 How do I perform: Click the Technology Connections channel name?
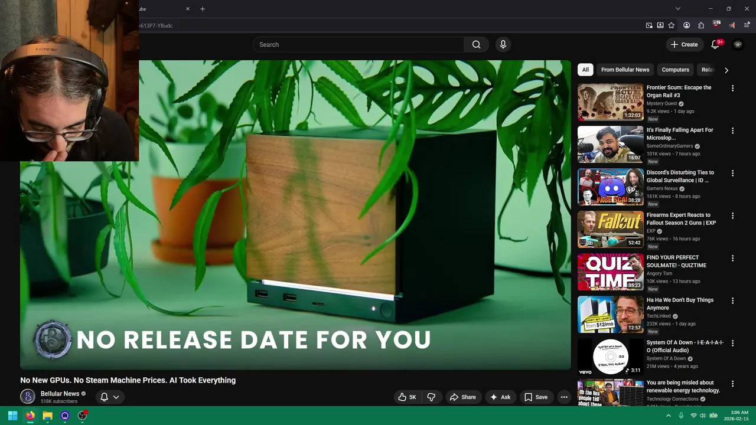tap(673, 399)
